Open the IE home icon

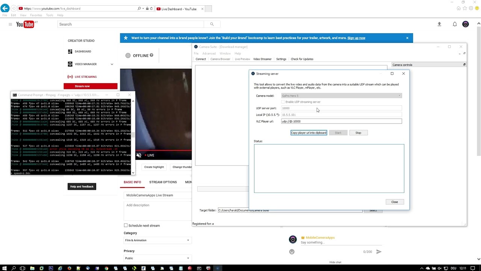pos(459,8)
